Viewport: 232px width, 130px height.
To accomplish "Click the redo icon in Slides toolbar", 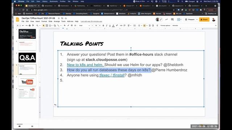I will point(26,26).
